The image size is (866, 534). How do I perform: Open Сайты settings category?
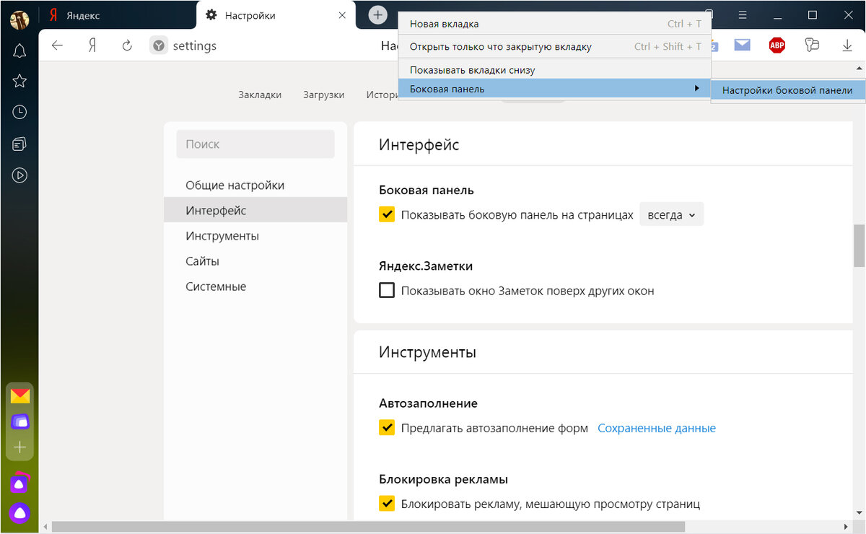tap(255, 261)
